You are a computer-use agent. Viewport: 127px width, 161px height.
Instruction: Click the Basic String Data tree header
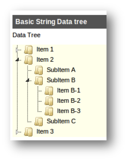click(x=60, y=22)
